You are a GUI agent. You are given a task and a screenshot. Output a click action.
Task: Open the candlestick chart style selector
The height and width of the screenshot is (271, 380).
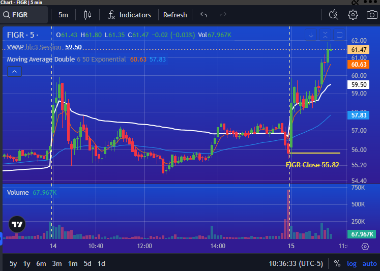87,15
